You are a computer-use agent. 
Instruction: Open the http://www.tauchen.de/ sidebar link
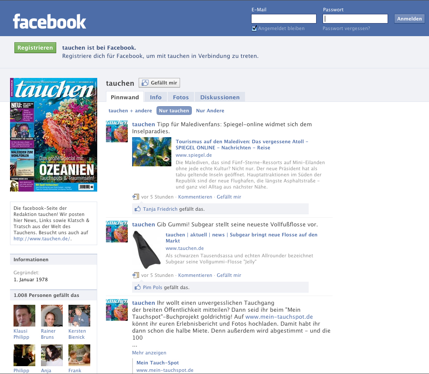(x=42, y=239)
